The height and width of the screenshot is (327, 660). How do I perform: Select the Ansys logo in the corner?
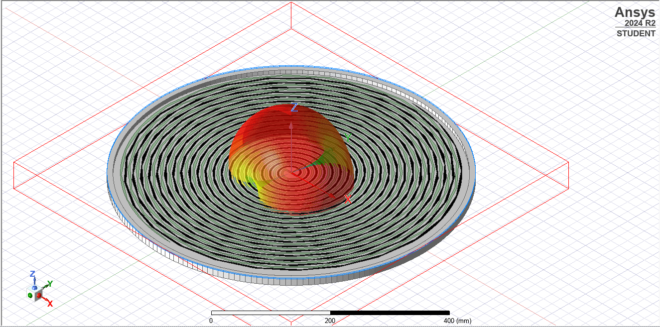tap(634, 12)
